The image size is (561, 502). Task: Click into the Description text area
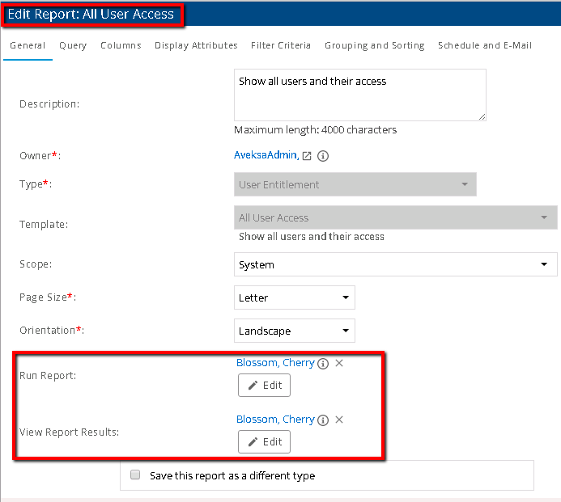[x=359, y=95]
